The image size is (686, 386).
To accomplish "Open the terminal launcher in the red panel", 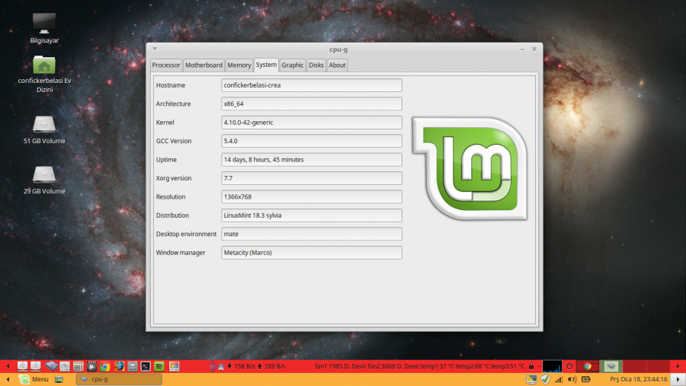I will click(x=146, y=366).
